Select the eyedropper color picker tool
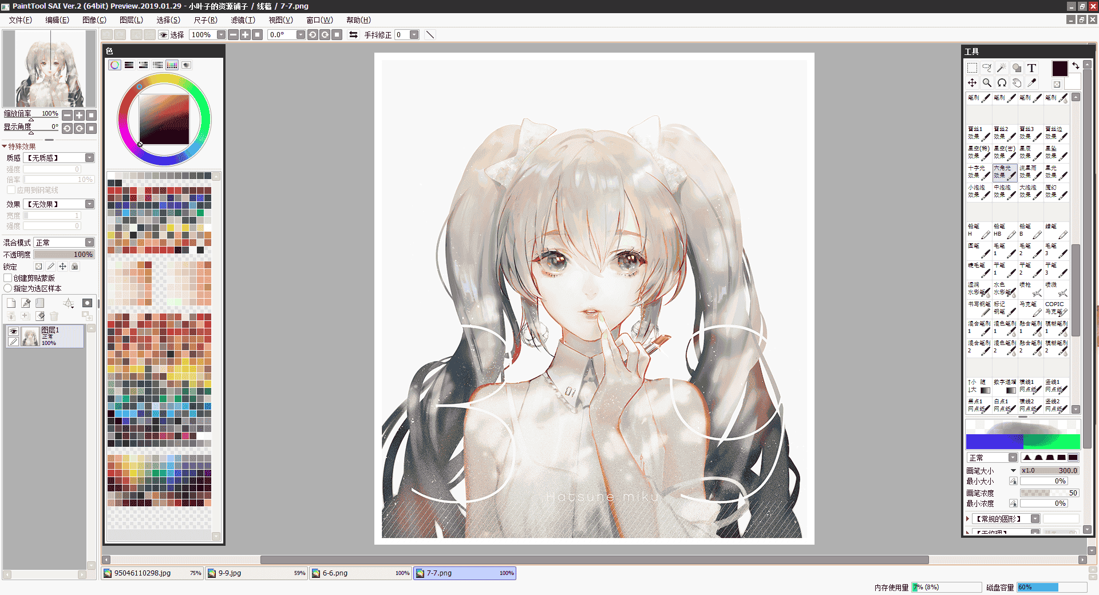Screen dimensions: 1099x595 coord(1031,83)
